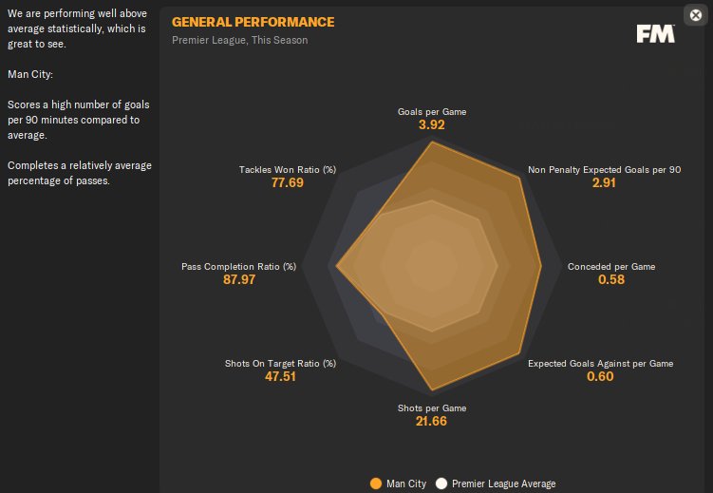The height and width of the screenshot is (493, 713).
Task: Click the FM logo icon
Action: coord(655,33)
